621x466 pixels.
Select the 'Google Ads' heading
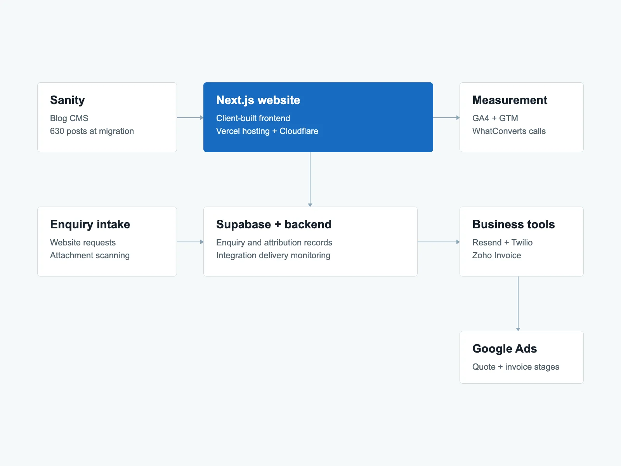pos(505,349)
